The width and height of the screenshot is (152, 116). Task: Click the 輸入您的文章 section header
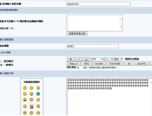[x=7, y=73]
